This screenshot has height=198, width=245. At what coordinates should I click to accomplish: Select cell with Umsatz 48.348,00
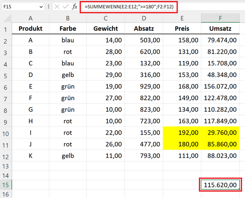tap(220, 75)
